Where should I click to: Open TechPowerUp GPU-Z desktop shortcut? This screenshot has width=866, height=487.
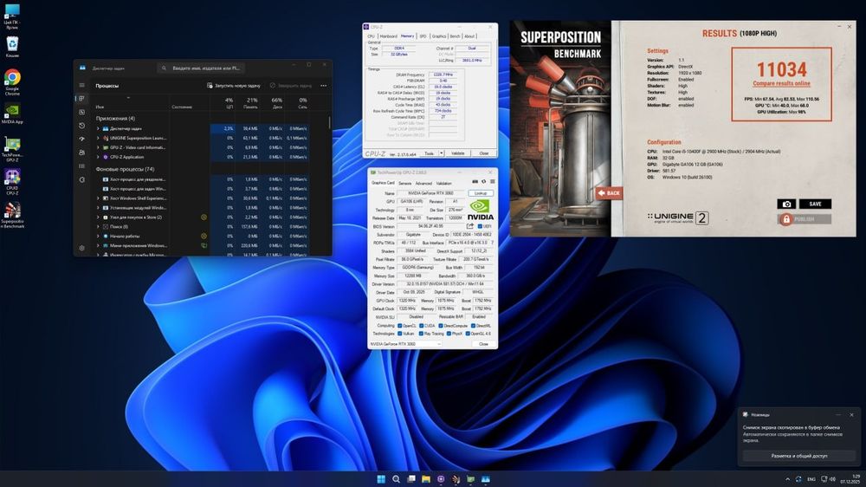point(12,147)
